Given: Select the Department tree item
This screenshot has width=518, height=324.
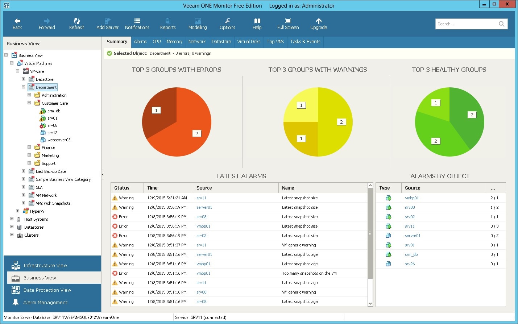Looking at the screenshot, I should click(45, 87).
